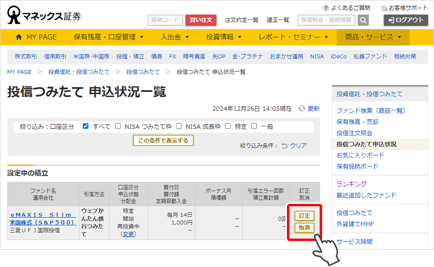Open the 暗号資産 sub-menu item
434x267 pixels.
pos(194,56)
